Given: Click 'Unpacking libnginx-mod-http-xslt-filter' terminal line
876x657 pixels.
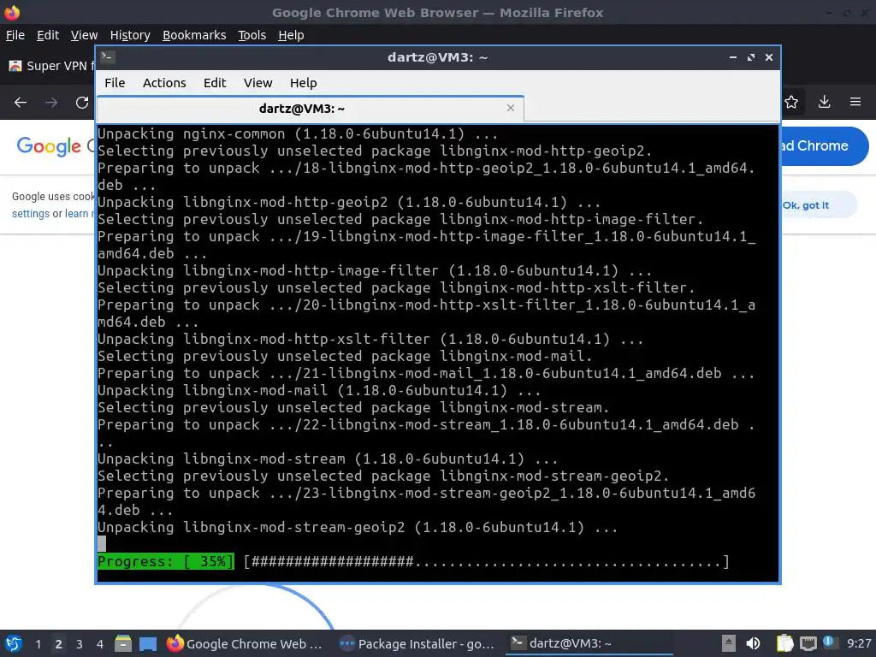Looking at the screenshot, I should [x=370, y=339].
